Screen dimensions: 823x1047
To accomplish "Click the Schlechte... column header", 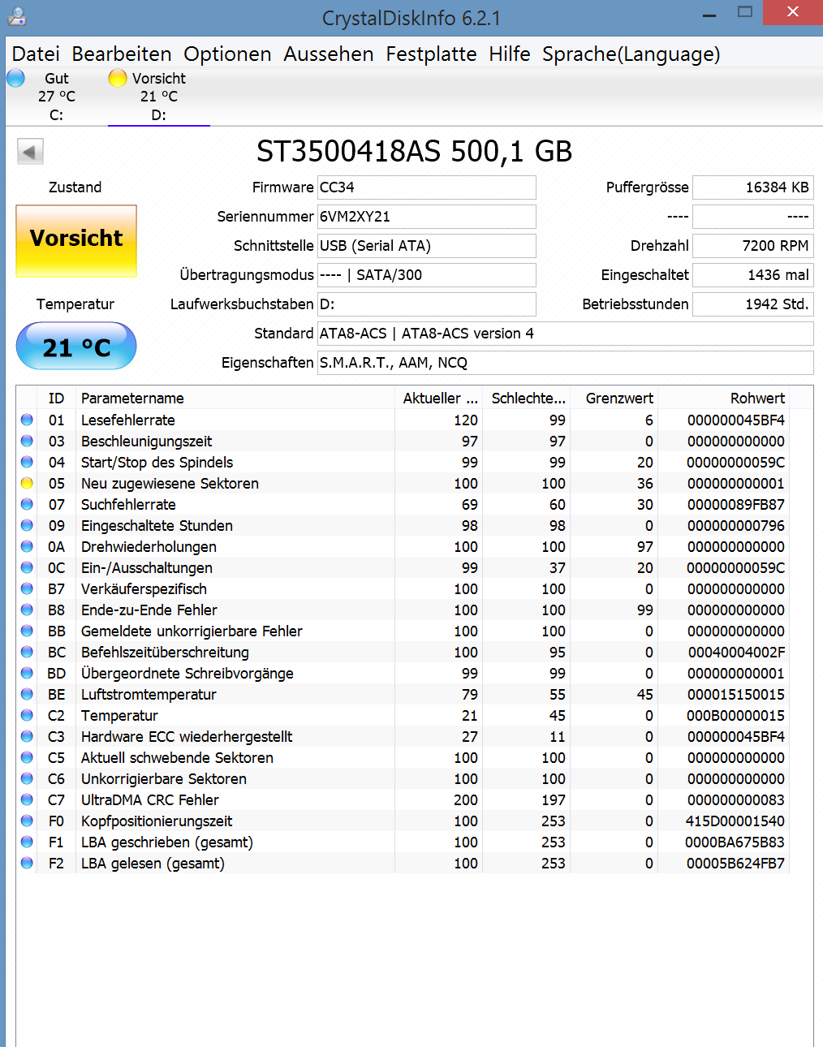I will 526,398.
